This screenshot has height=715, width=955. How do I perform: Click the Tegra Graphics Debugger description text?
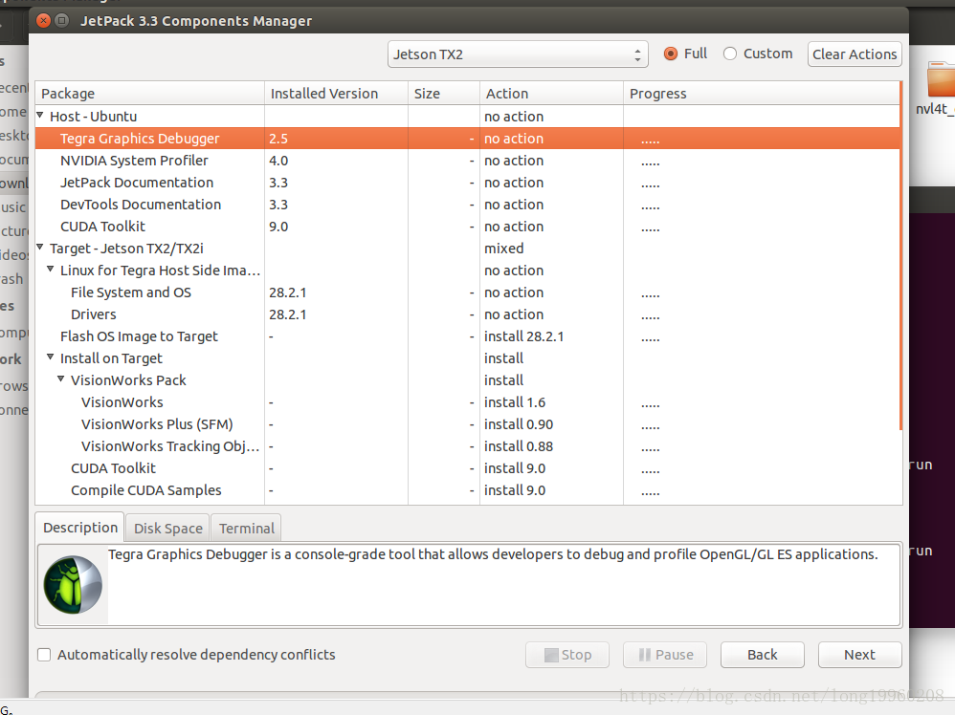[x=493, y=554]
